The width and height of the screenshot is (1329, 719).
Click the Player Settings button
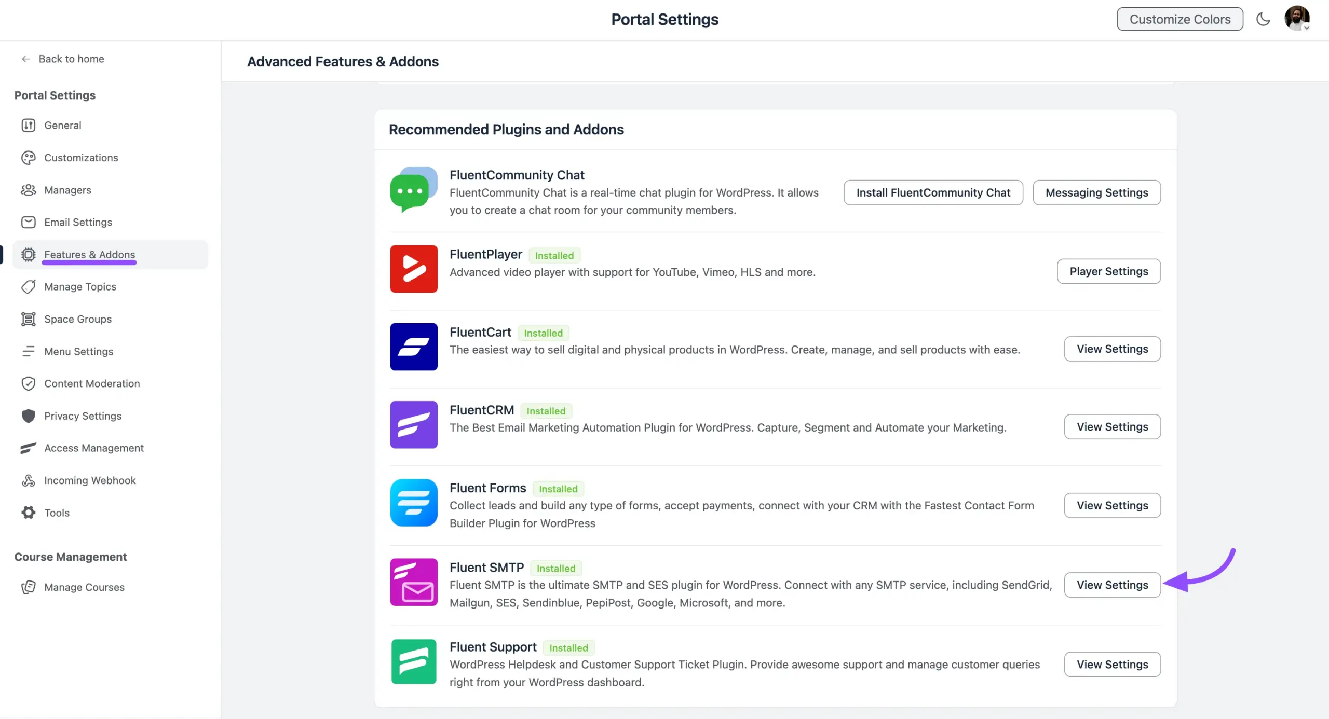tap(1108, 271)
